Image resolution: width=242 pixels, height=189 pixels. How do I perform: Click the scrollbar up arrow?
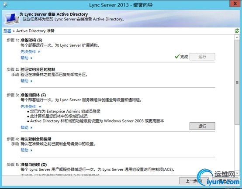pyautogui.click(x=237, y=38)
